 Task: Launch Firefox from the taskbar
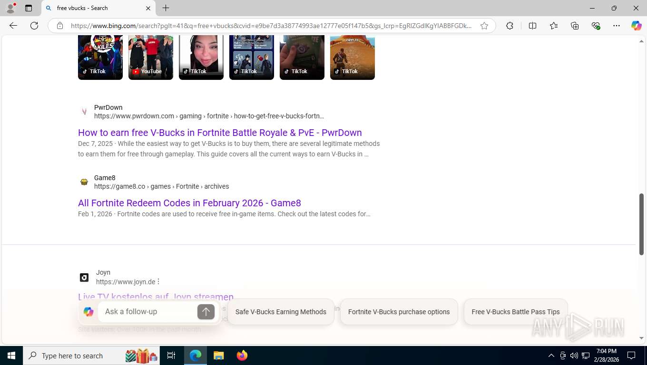(x=242, y=355)
